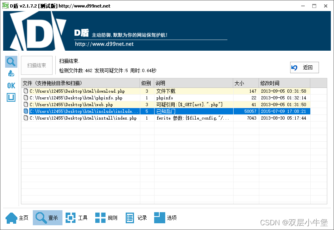Viewport: 334px width, 230px height.
Task: Switch to the 查杀 scan tab
Action: [x=47, y=217]
